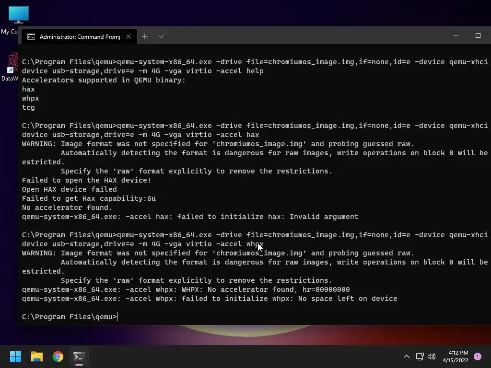This screenshot has height=368, width=491.
Task: Click the command prompt icon in the tab
Action: 31,37
